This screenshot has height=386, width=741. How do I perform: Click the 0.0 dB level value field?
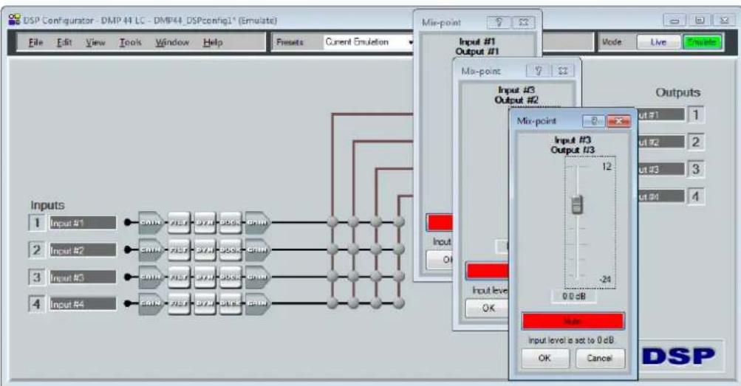click(574, 297)
